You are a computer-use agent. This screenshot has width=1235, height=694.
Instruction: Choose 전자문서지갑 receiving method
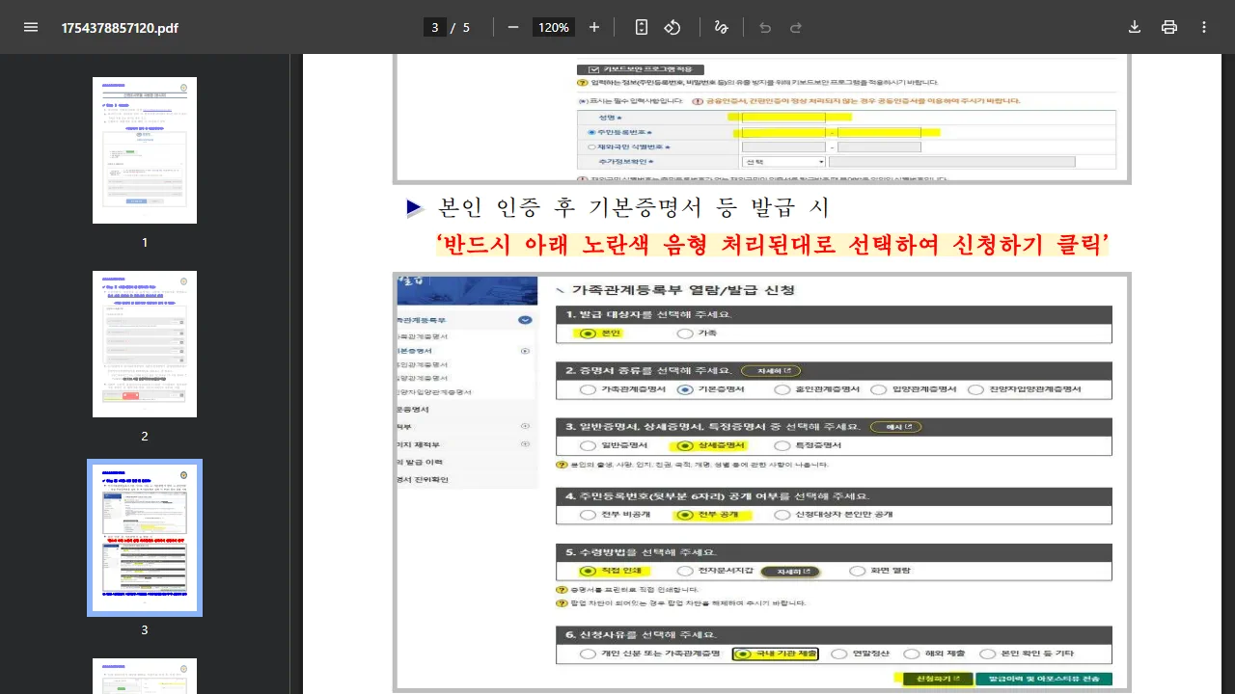point(685,571)
